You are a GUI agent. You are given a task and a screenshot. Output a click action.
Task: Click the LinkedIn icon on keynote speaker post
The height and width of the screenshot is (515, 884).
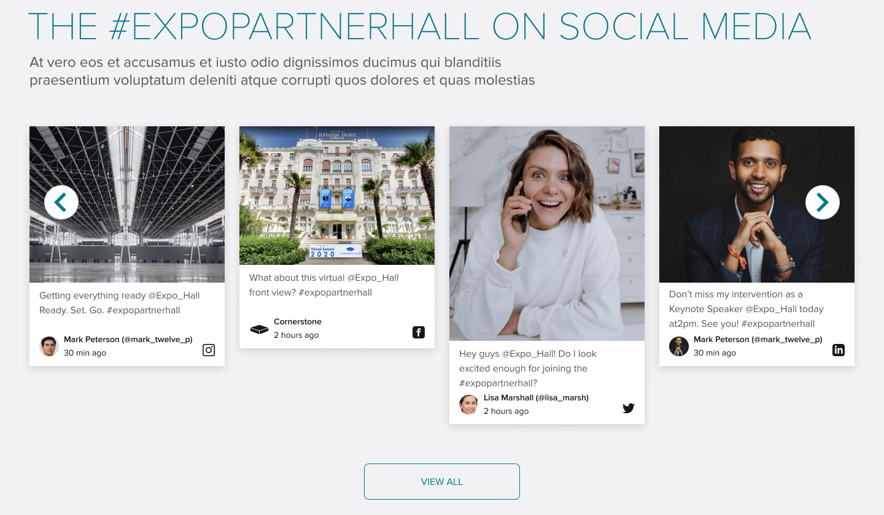pyautogui.click(x=839, y=351)
